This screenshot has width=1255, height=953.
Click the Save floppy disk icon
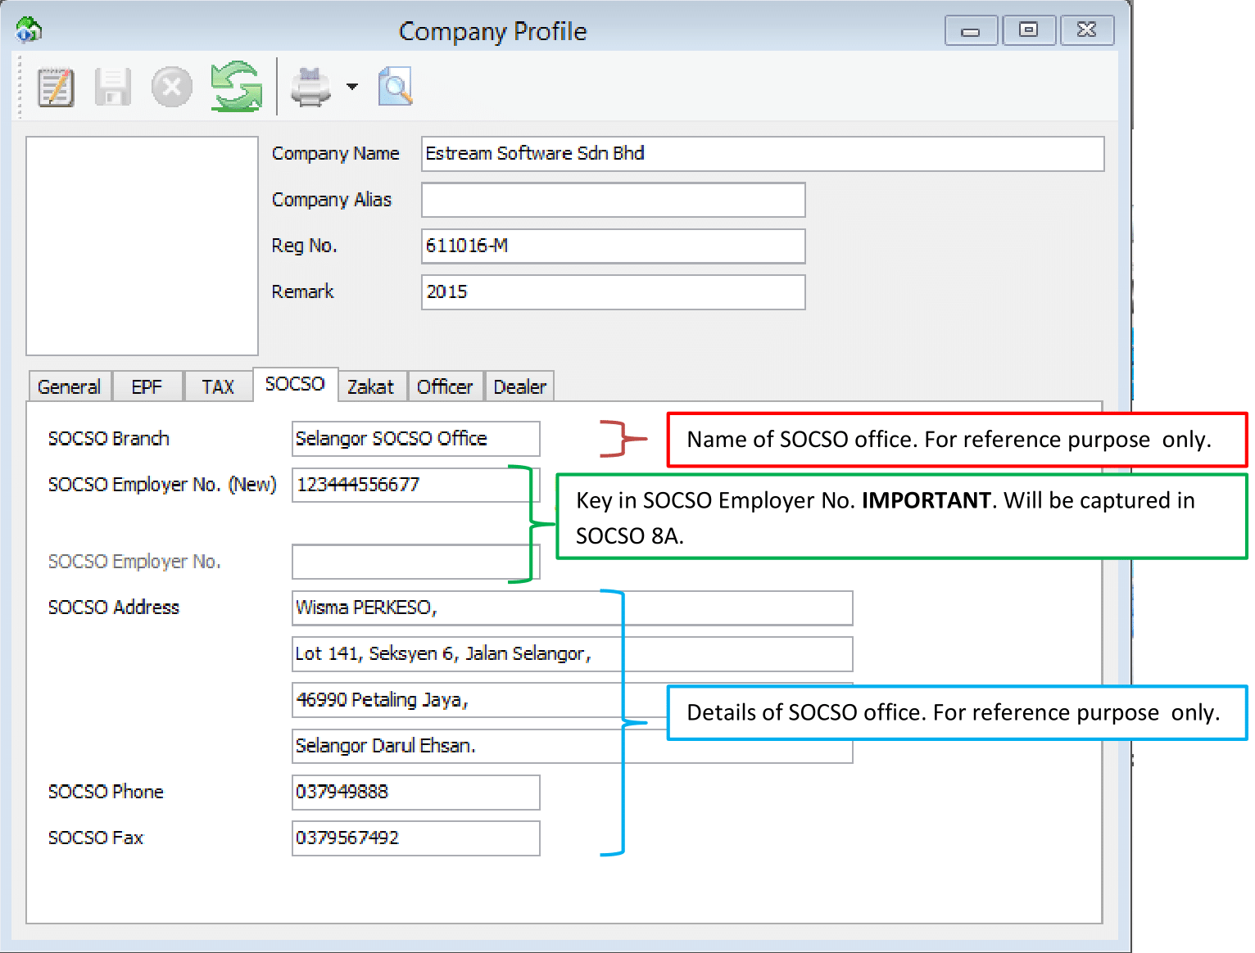point(113,87)
